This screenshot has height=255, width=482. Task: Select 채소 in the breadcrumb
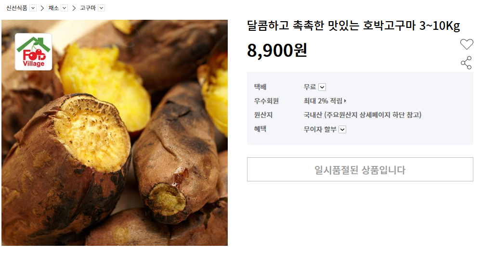pyautogui.click(x=53, y=8)
